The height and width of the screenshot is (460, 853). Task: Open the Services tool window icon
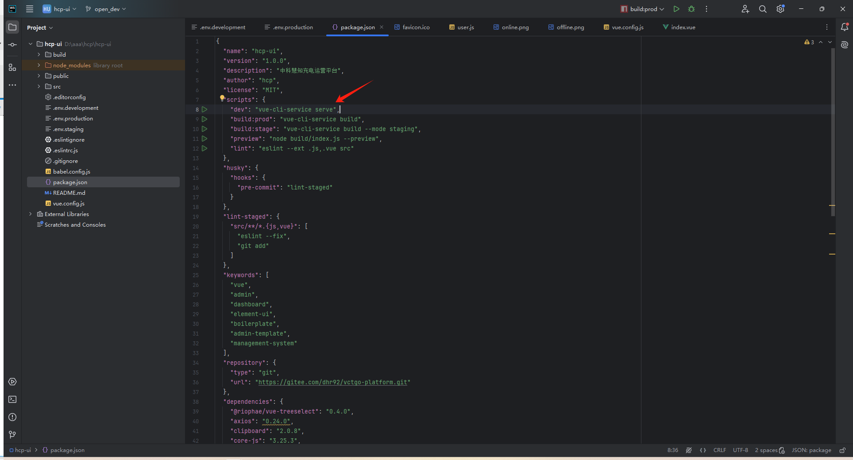(12, 382)
